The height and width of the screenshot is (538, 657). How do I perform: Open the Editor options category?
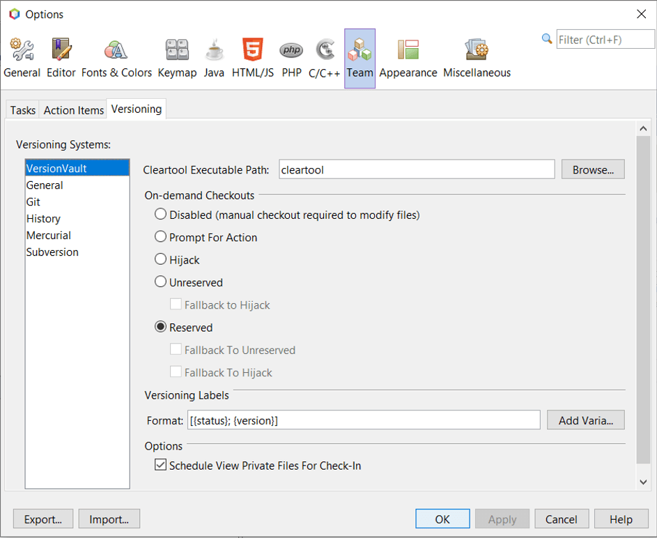click(x=61, y=59)
